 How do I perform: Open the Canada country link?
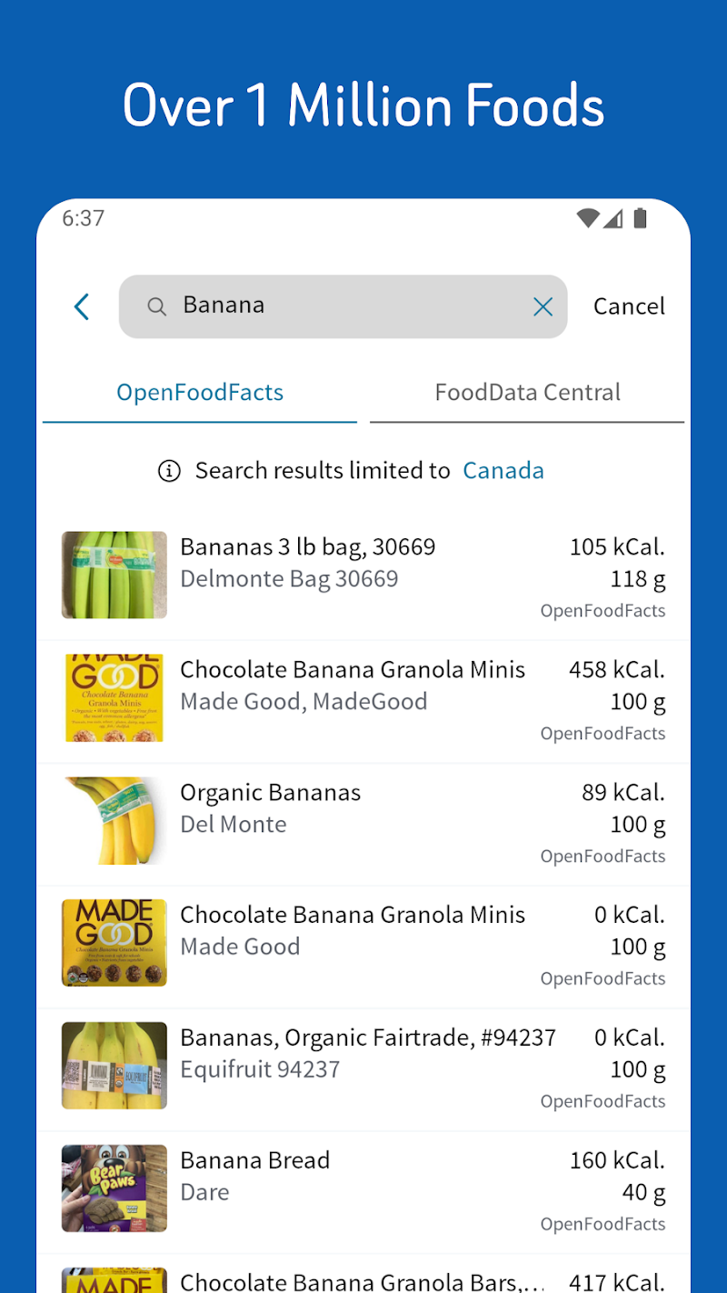tap(503, 470)
